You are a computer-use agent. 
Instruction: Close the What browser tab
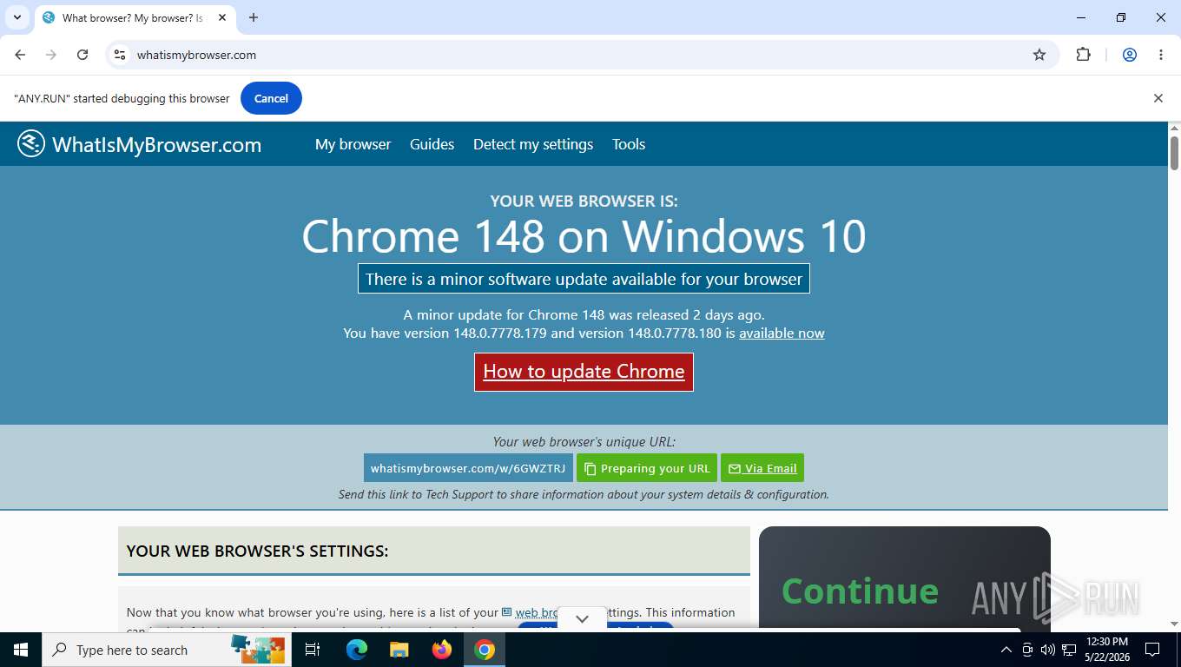pyautogui.click(x=222, y=17)
